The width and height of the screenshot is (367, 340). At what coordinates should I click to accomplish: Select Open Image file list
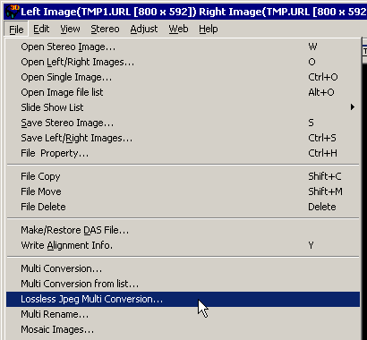[x=183, y=92]
